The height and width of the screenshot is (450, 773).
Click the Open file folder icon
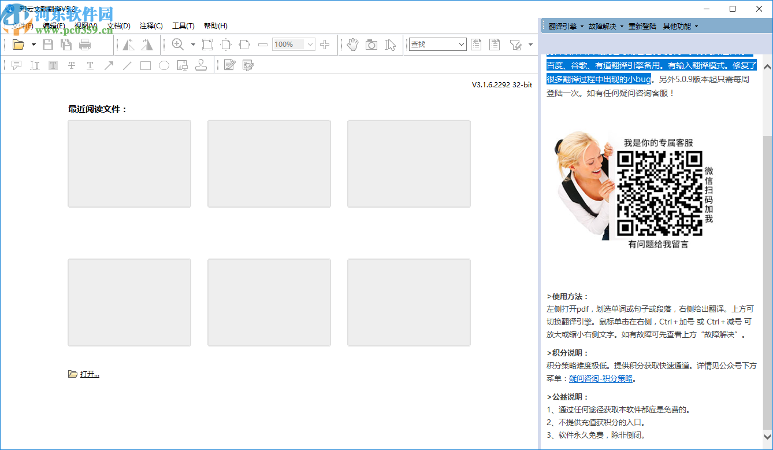(x=18, y=45)
